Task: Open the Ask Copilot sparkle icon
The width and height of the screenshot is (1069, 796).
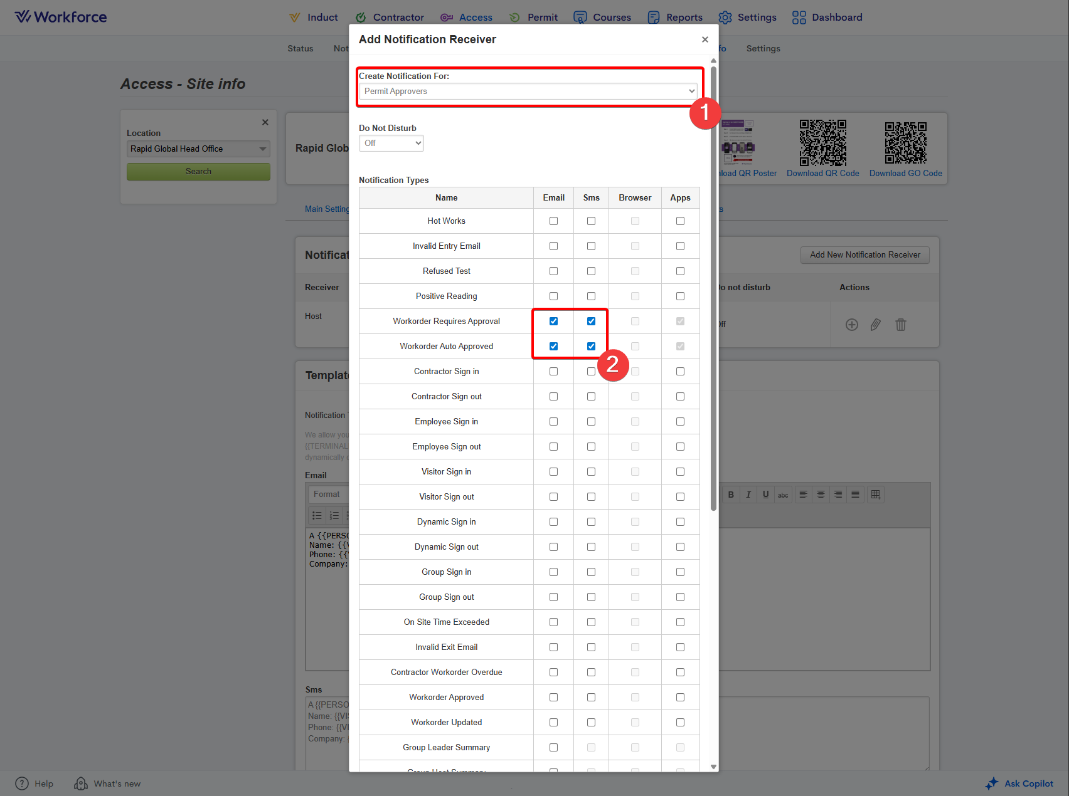Action: tap(991, 783)
